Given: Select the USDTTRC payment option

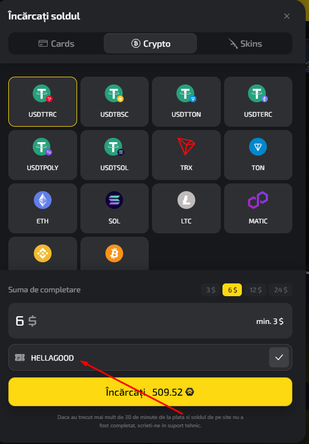Looking at the screenshot, I should (43, 102).
